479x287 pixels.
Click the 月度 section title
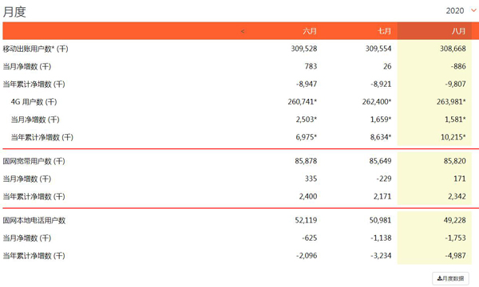[14, 12]
